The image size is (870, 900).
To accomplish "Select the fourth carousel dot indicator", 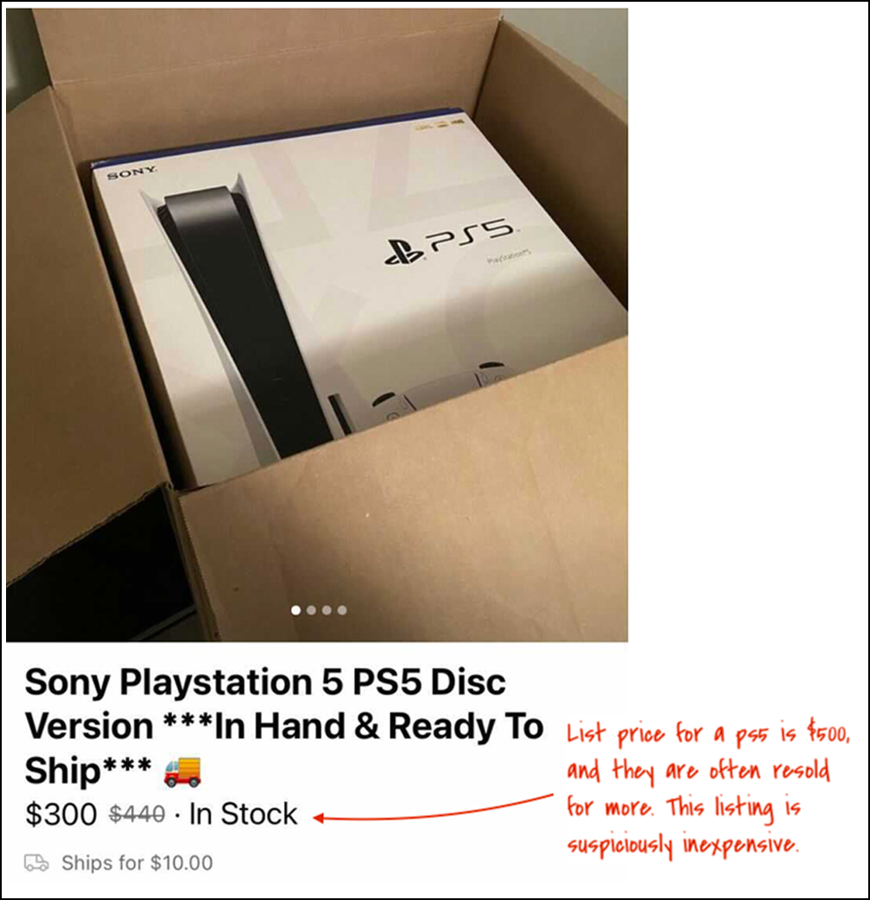I will pos(342,610).
